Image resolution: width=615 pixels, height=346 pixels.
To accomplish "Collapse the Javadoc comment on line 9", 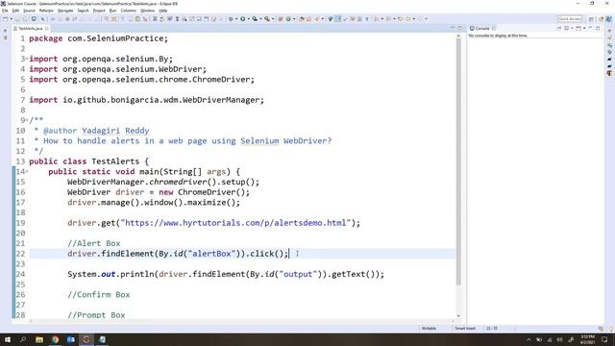I will point(27,120).
